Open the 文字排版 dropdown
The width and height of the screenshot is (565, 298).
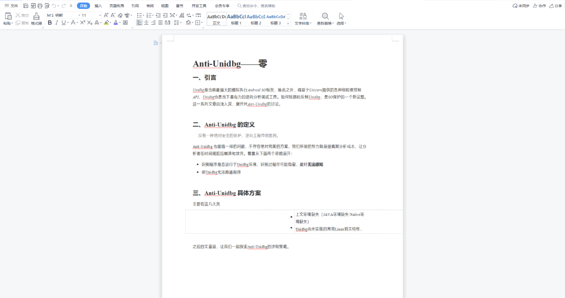303,24
